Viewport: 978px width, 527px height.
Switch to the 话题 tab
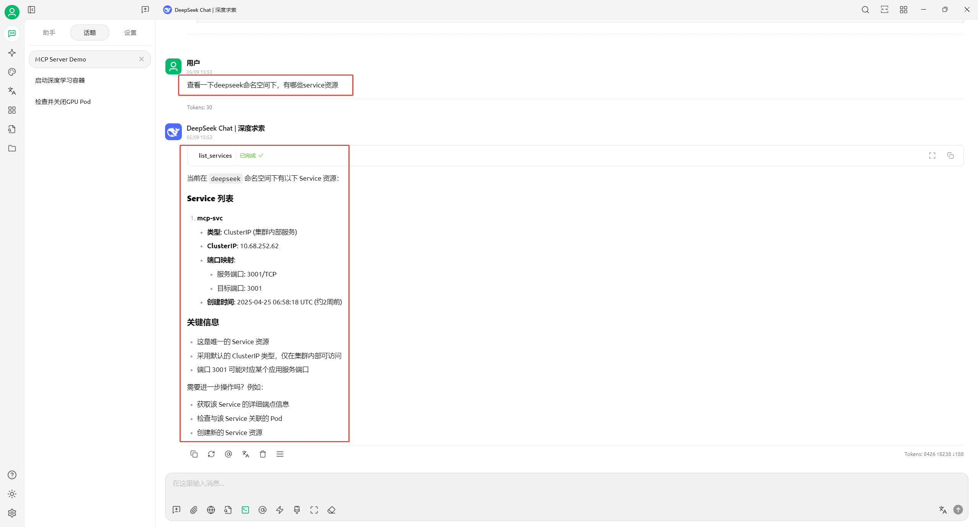point(90,32)
